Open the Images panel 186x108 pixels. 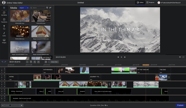pyautogui.click(x=4, y=41)
